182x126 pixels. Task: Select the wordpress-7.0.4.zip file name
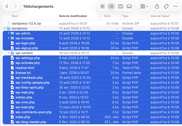pos(26,24)
